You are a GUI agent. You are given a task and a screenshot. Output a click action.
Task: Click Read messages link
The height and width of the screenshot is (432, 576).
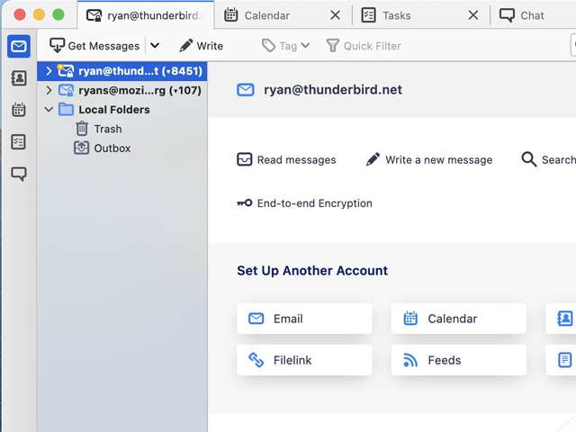pos(286,160)
